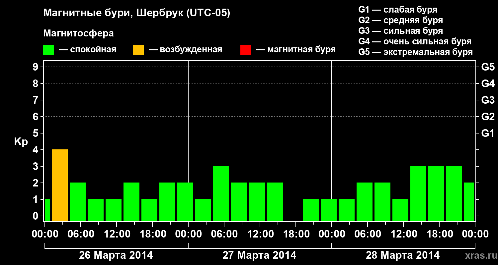This screenshot has height=265, width=498.
Task: Click the G2 — средняя буря legend line
Action: pyautogui.click(x=400, y=20)
